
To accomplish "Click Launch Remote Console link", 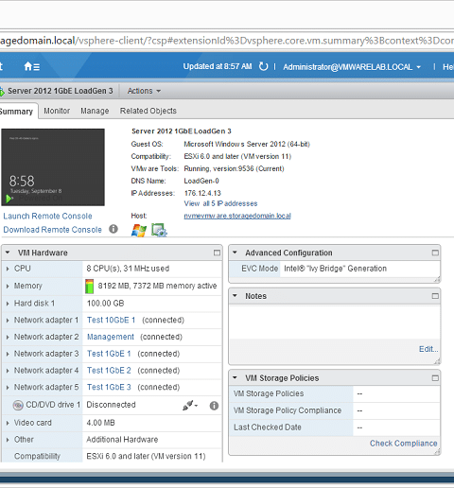I will (x=47, y=216).
